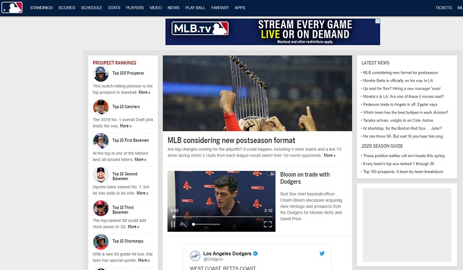Screen dimensions: 463x270
Task: Open 'Tanaka arrives, weighs in on Cole' news
Action: coord(398,121)
